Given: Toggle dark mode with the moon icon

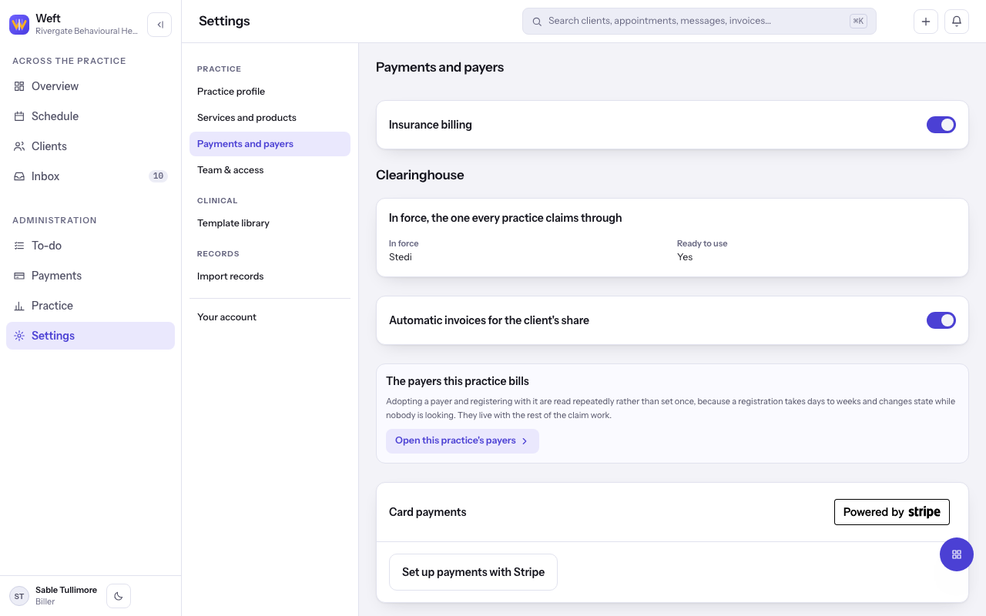Looking at the screenshot, I should coord(119,596).
